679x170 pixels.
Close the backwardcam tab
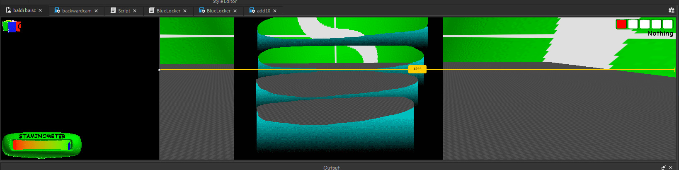click(96, 11)
